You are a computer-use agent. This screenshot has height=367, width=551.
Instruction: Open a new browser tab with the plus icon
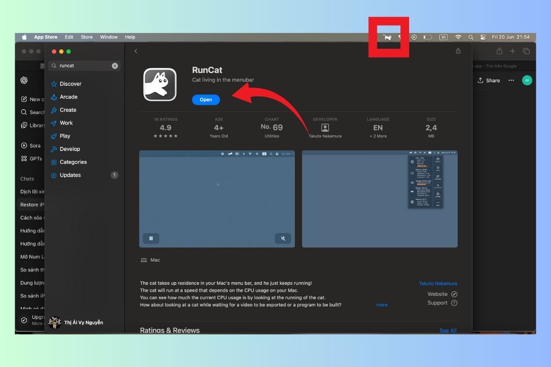point(512,51)
